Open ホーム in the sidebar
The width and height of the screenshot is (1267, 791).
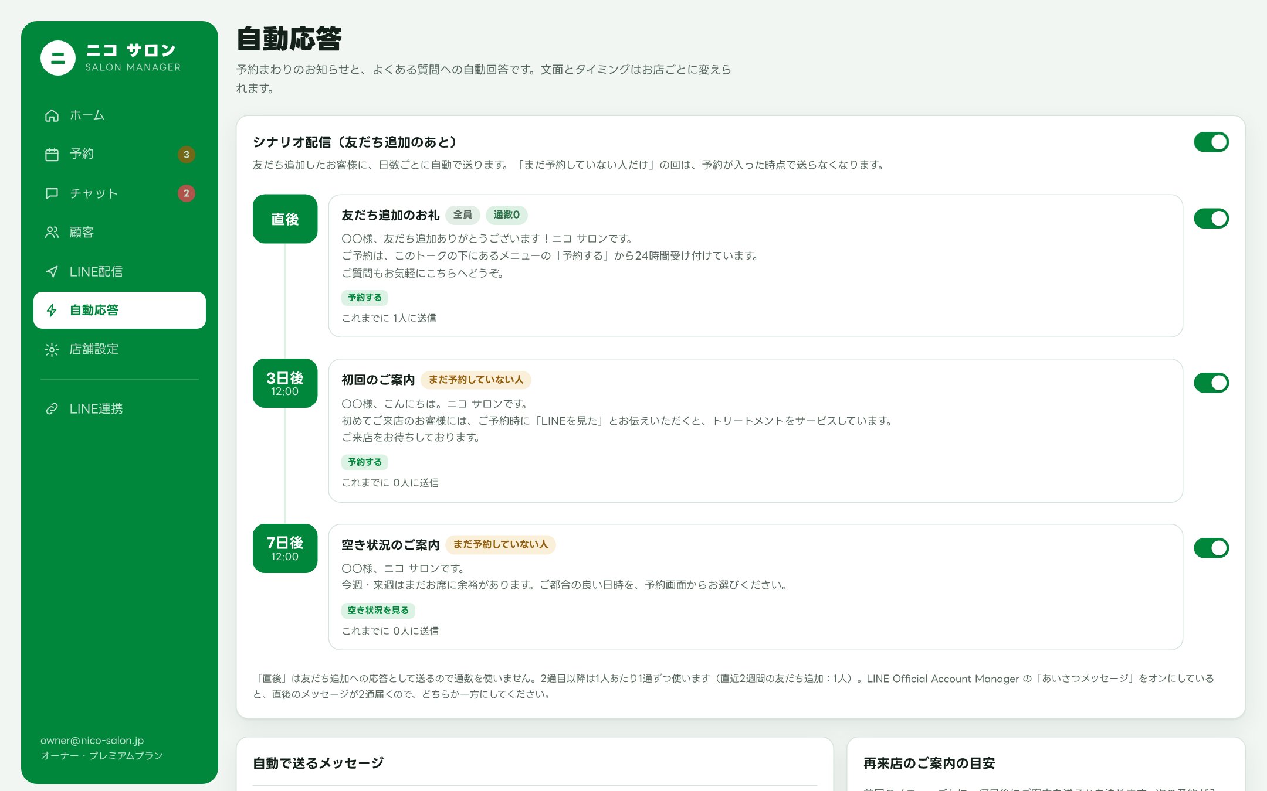coord(120,115)
